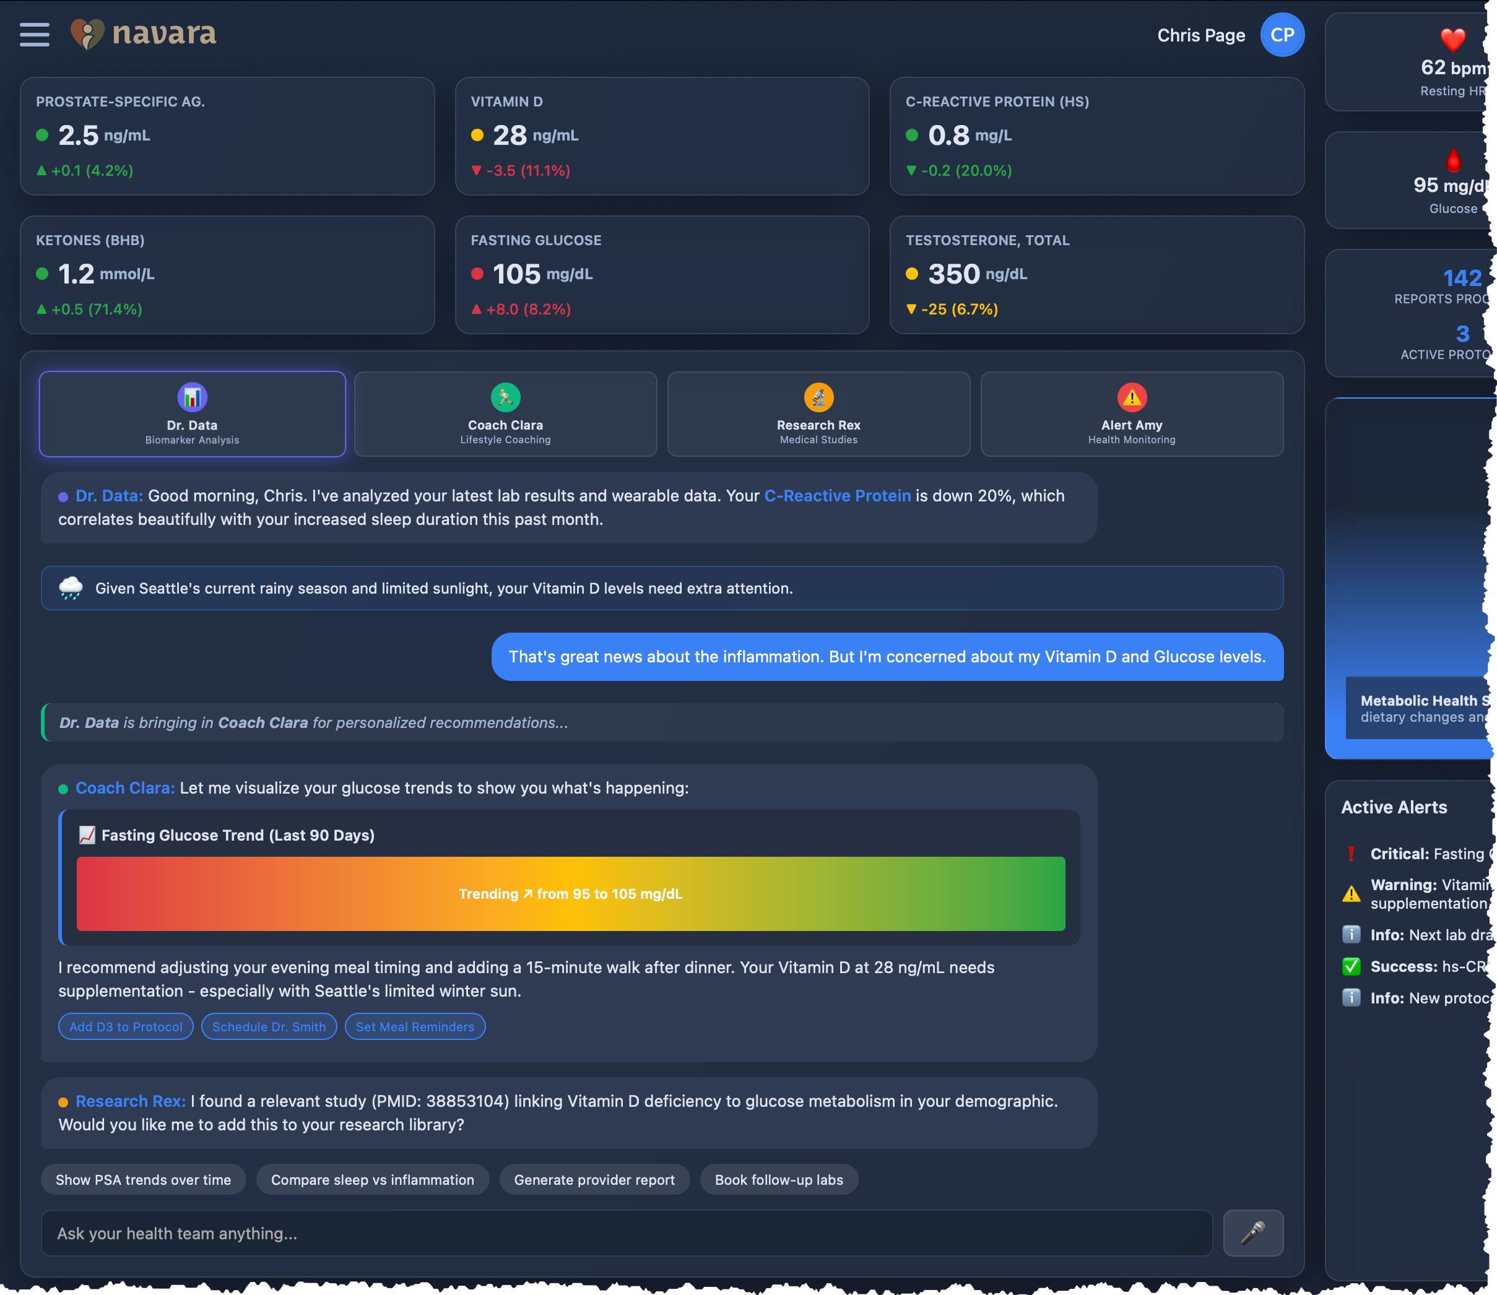The width and height of the screenshot is (1497, 1295).
Task: Click Schedule Dr. Smith button
Action: [269, 1026]
